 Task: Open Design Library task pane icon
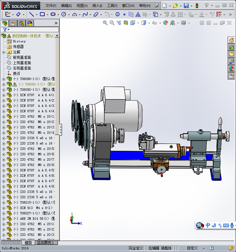tap(231, 47)
